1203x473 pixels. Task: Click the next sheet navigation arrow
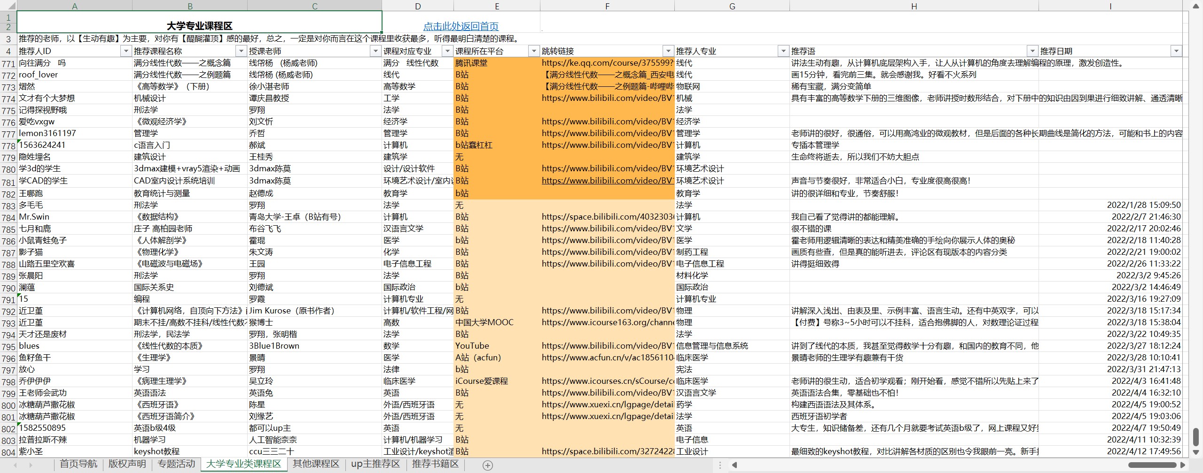(x=31, y=465)
